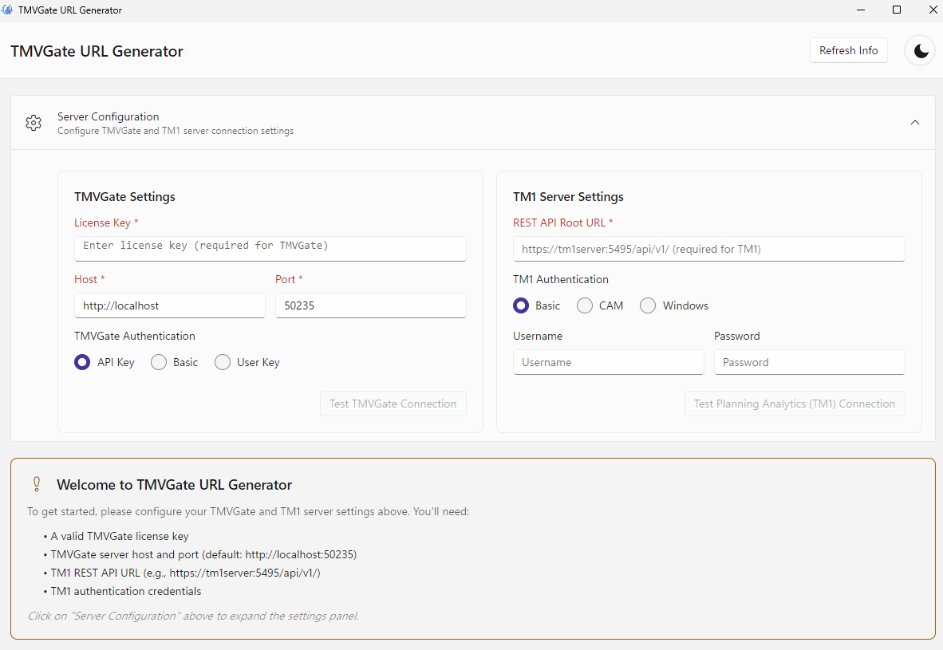Screen dimensions: 943x650
Task: Minimize the TMVGate URL Generator window
Action: tap(861, 10)
